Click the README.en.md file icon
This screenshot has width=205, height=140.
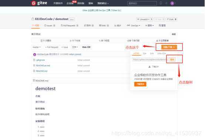coord(34,66)
